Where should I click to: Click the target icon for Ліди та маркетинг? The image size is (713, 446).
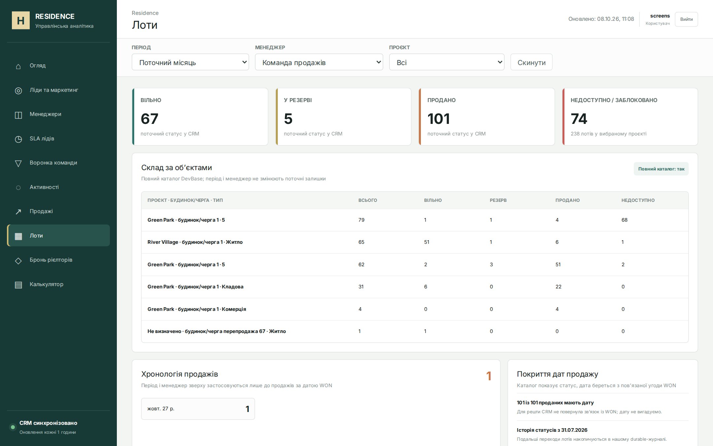click(18, 91)
